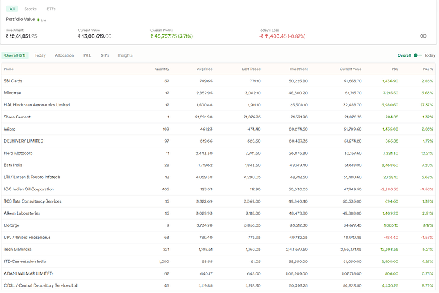Sort by Quantity column header
Viewport: 439px width, 293px height.
[162, 69]
